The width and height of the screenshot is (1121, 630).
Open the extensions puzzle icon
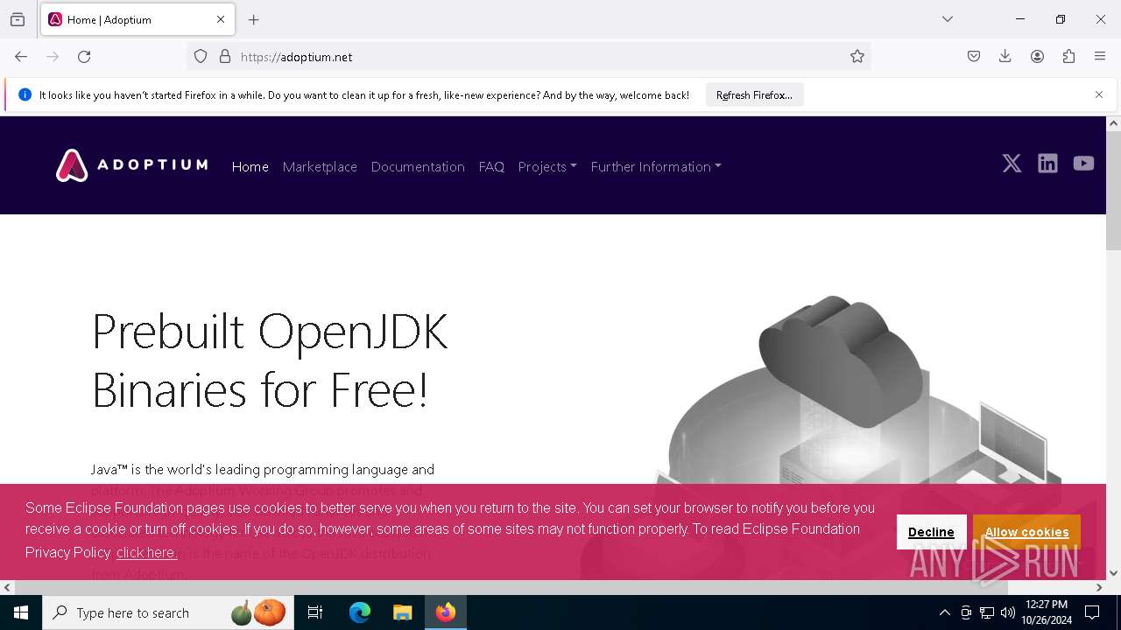[x=1068, y=56]
